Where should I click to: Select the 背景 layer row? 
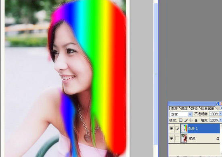[195, 138]
